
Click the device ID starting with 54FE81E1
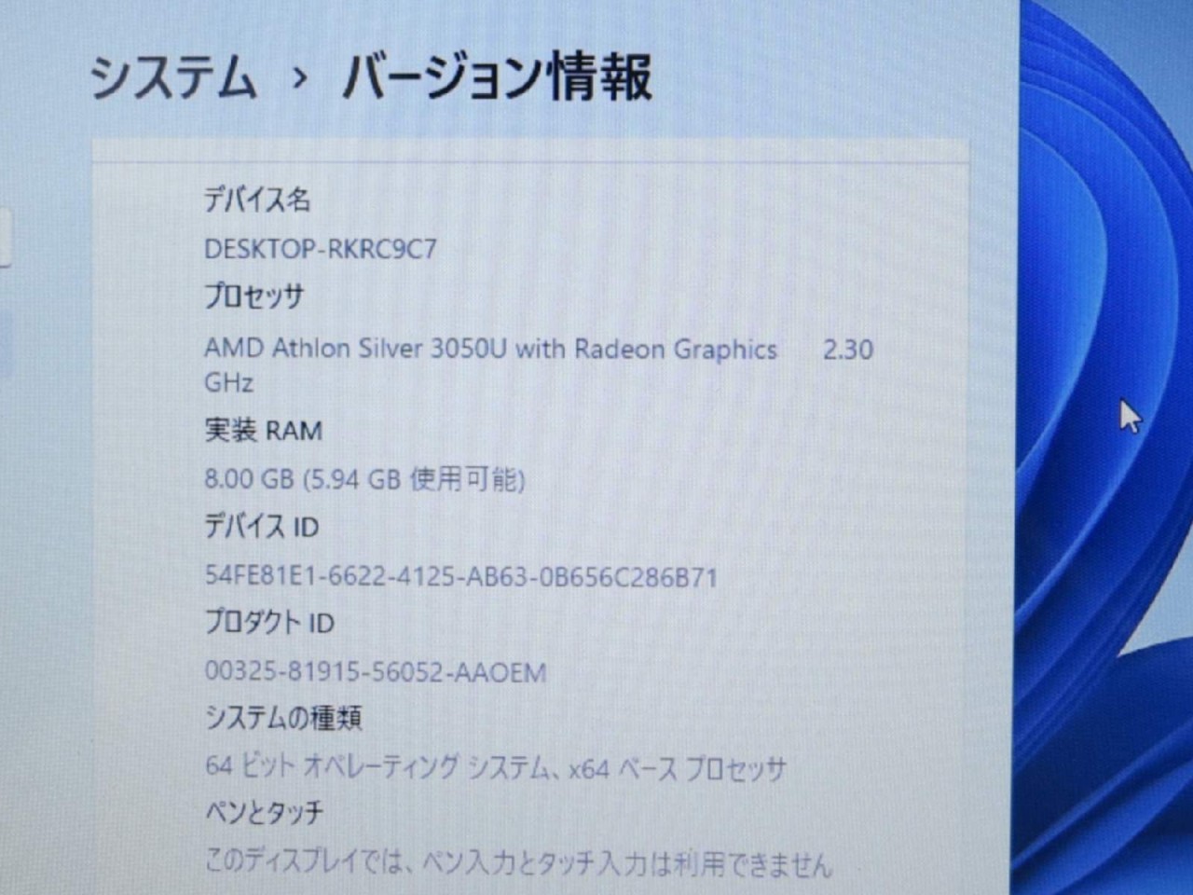click(x=460, y=577)
